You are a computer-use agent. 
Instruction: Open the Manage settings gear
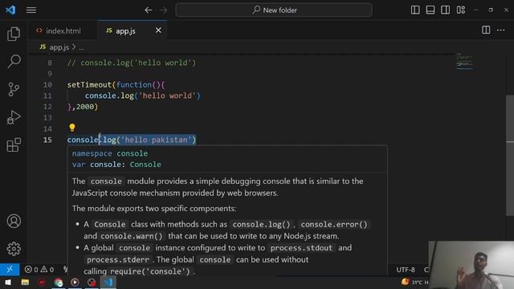(x=14, y=249)
